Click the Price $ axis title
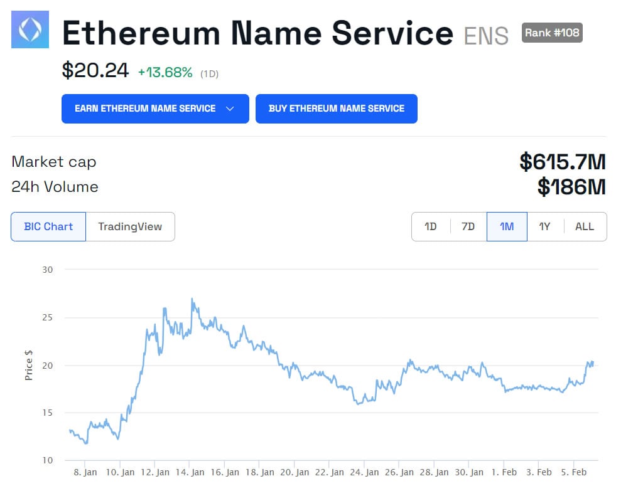 tap(30, 365)
